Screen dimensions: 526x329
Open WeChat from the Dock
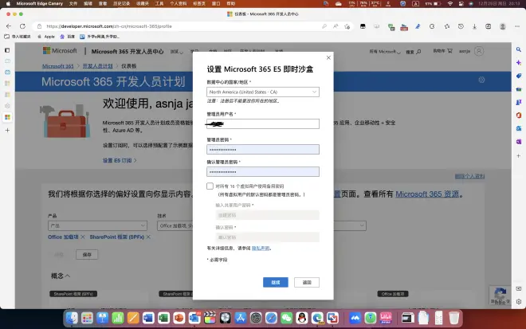[286, 318]
